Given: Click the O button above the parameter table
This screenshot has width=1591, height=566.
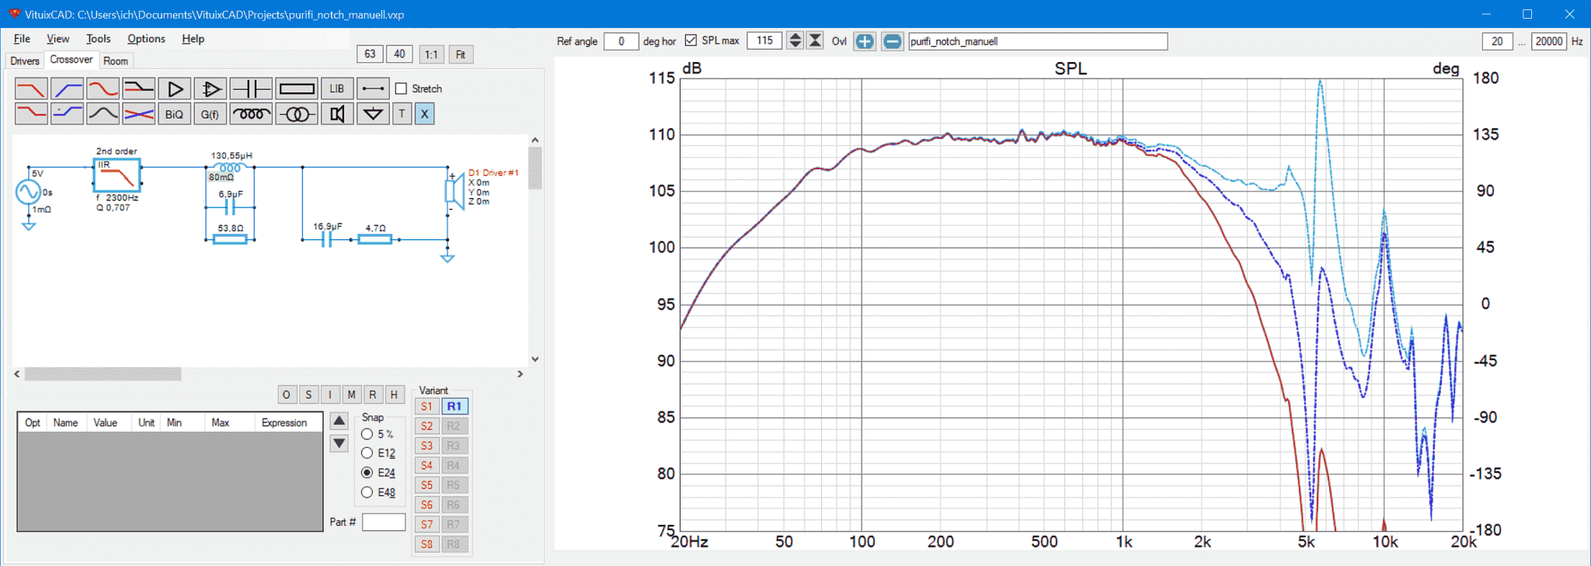Looking at the screenshot, I should pyautogui.click(x=287, y=394).
